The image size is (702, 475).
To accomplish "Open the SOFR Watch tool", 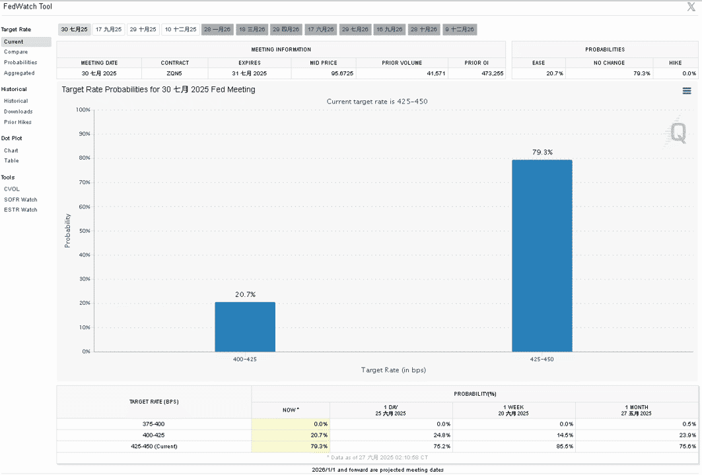I will pyautogui.click(x=20, y=200).
